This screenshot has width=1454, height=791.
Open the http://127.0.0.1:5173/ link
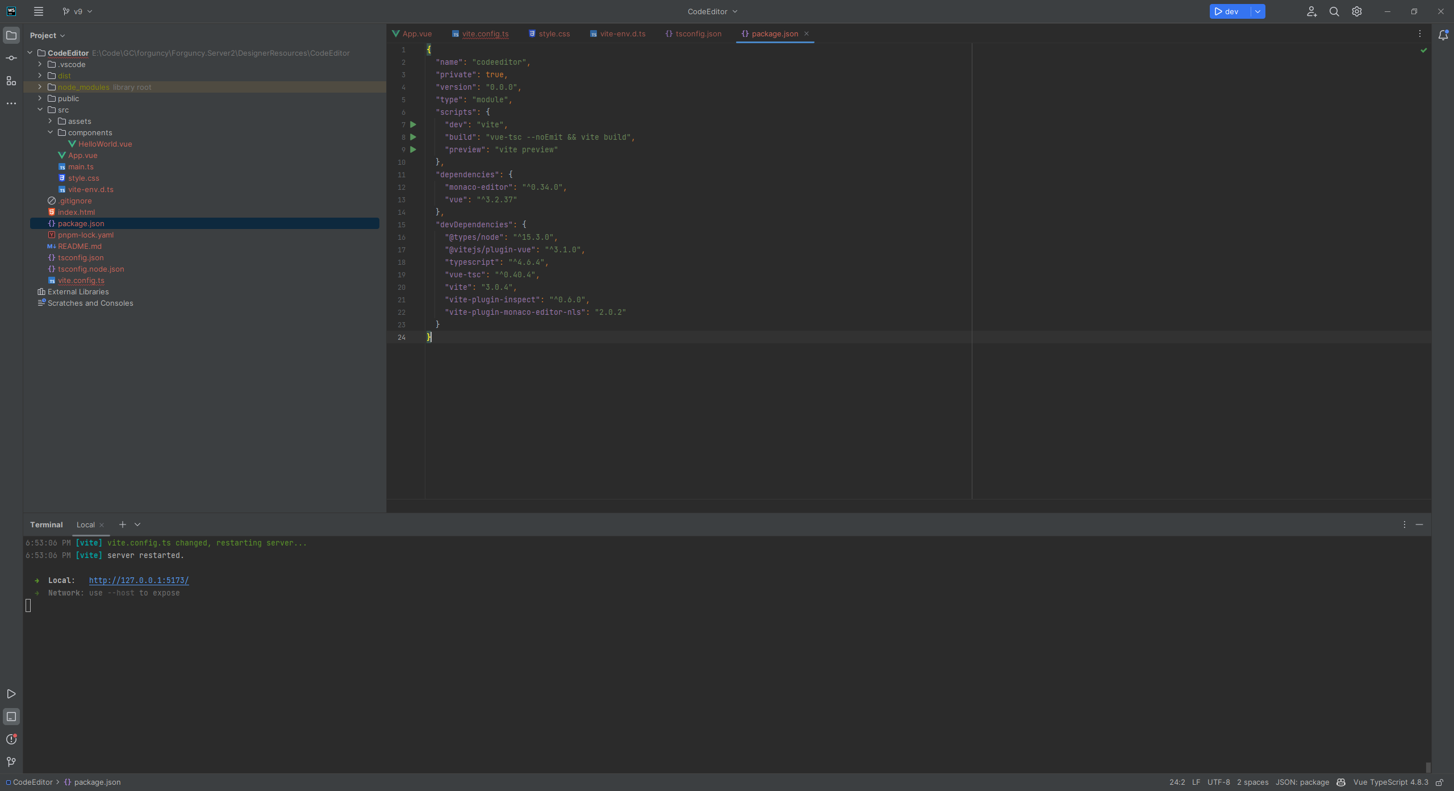[139, 580]
